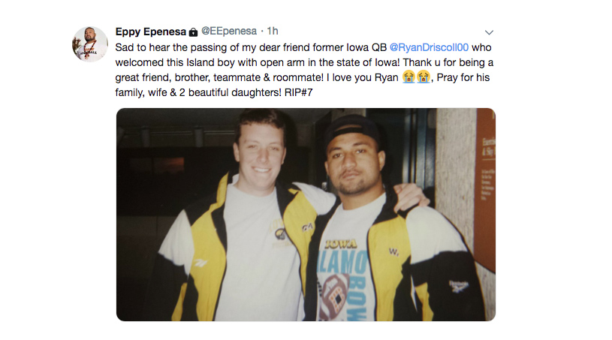Click the protected account lock icon
This screenshot has height=340, width=612.
[193, 32]
